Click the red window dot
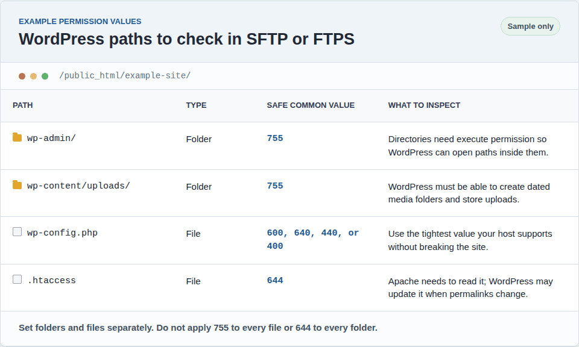 pos(22,76)
